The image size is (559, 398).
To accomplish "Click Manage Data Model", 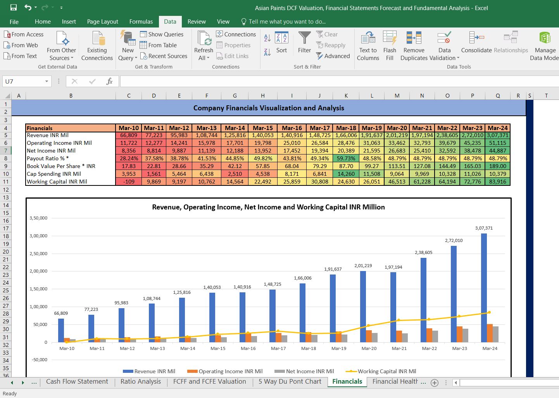I will pos(545,46).
